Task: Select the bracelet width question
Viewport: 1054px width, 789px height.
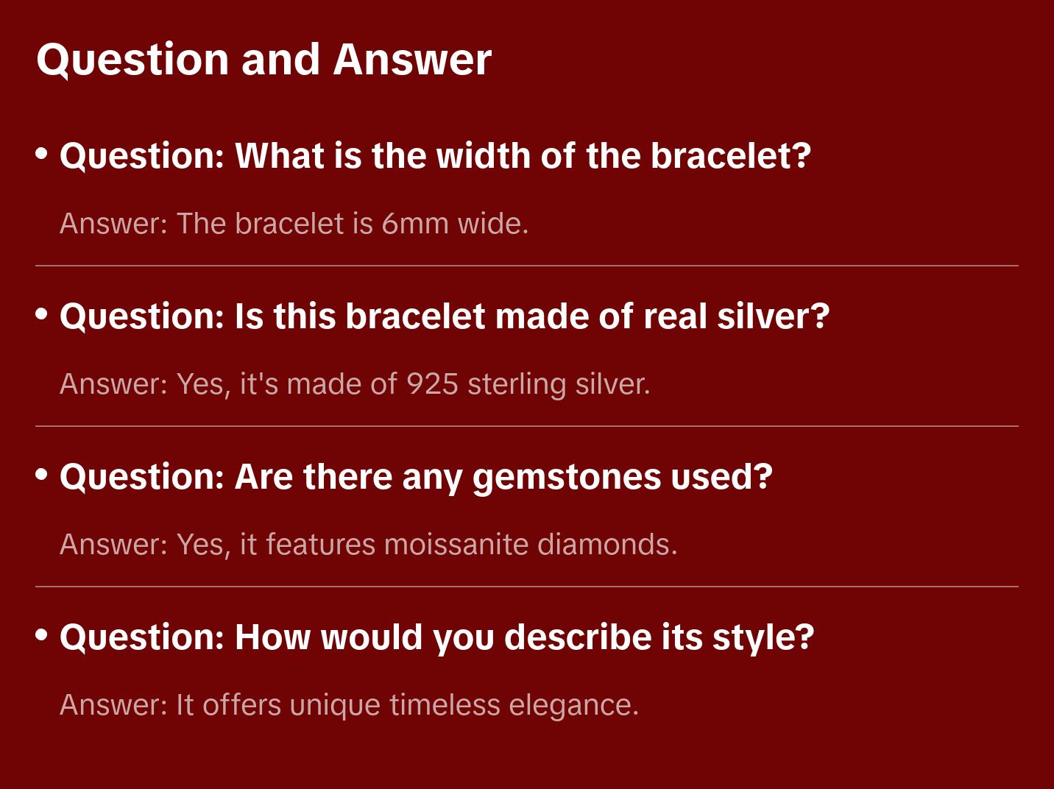Action: 435,156
